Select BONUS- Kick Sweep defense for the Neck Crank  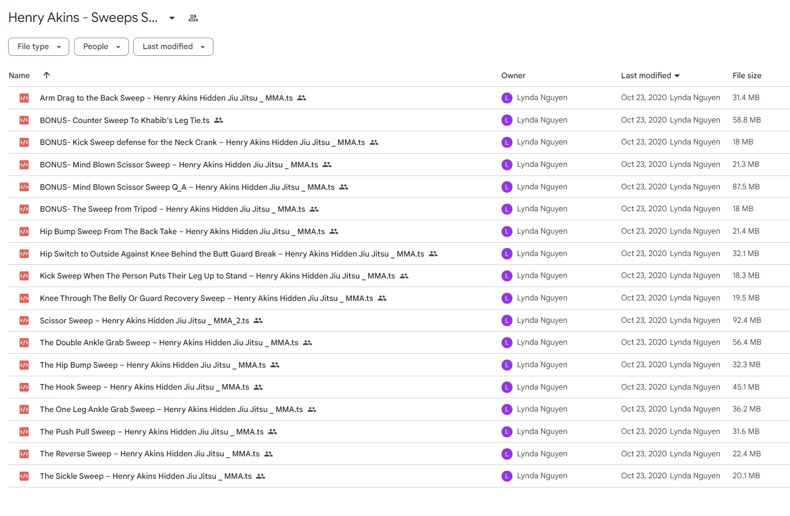(203, 142)
